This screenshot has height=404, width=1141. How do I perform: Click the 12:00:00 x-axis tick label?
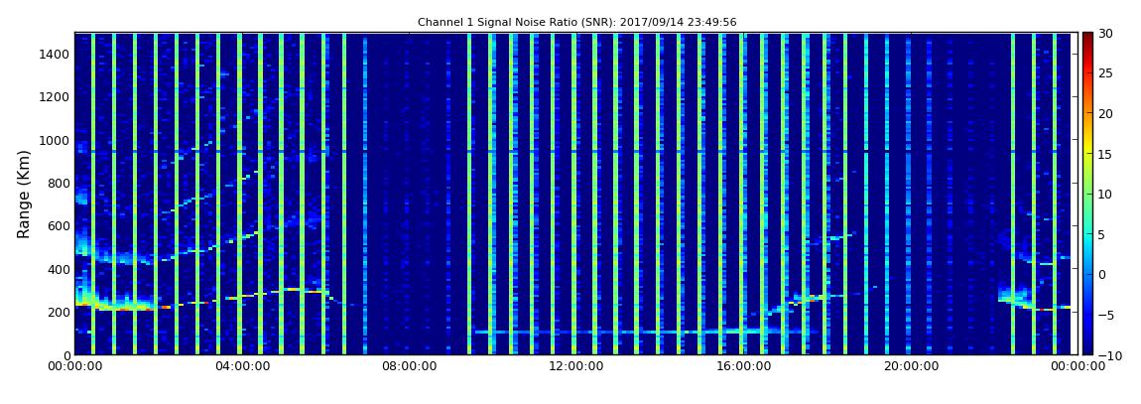(x=575, y=366)
